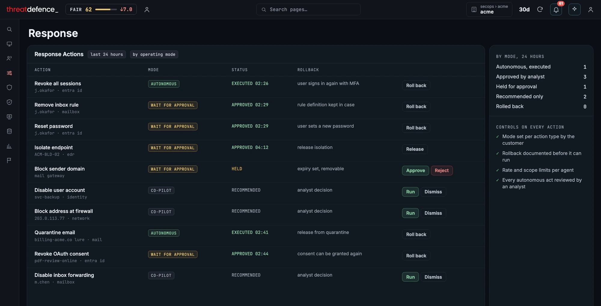The width and height of the screenshot is (601, 306).
Task: Open the bar chart icon in the sidebar
Action: pos(9,146)
